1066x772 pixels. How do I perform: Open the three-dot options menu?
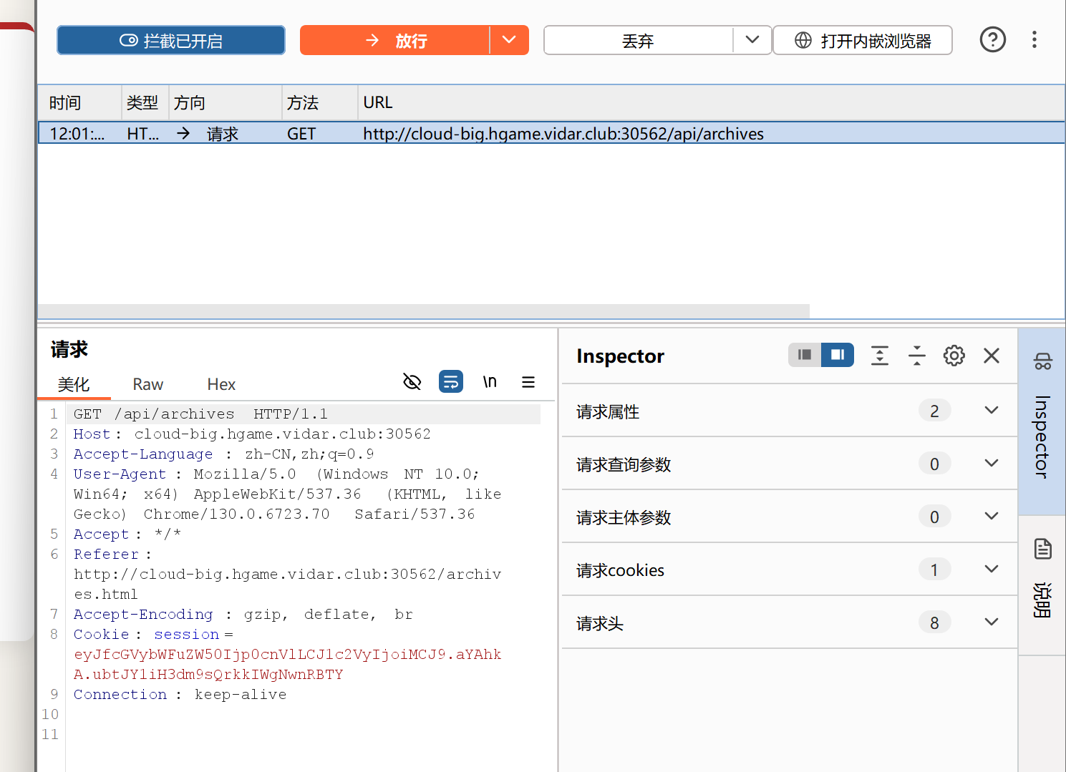1034,39
